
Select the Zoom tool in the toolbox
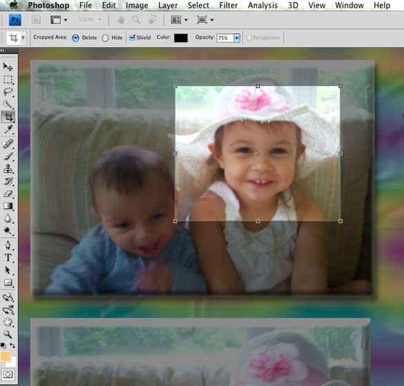click(x=8, y=334)
